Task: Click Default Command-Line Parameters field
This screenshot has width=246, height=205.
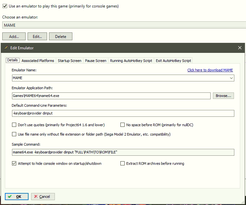Action: click(x=123, y=113)
